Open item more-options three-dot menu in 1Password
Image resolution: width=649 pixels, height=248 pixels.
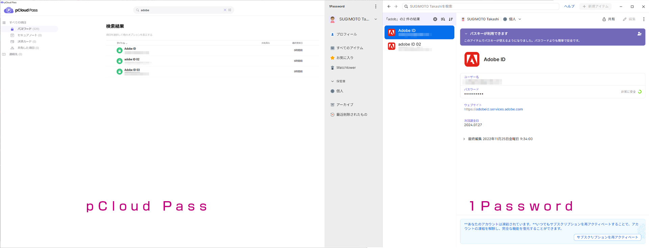644,19
